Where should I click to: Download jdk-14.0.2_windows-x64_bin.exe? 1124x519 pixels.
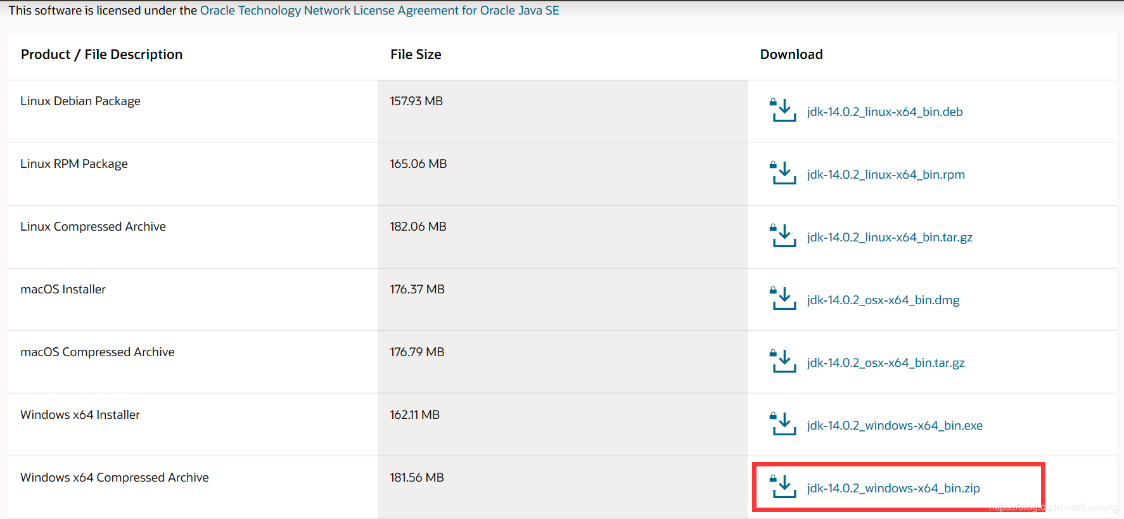(x=895, y=425)
